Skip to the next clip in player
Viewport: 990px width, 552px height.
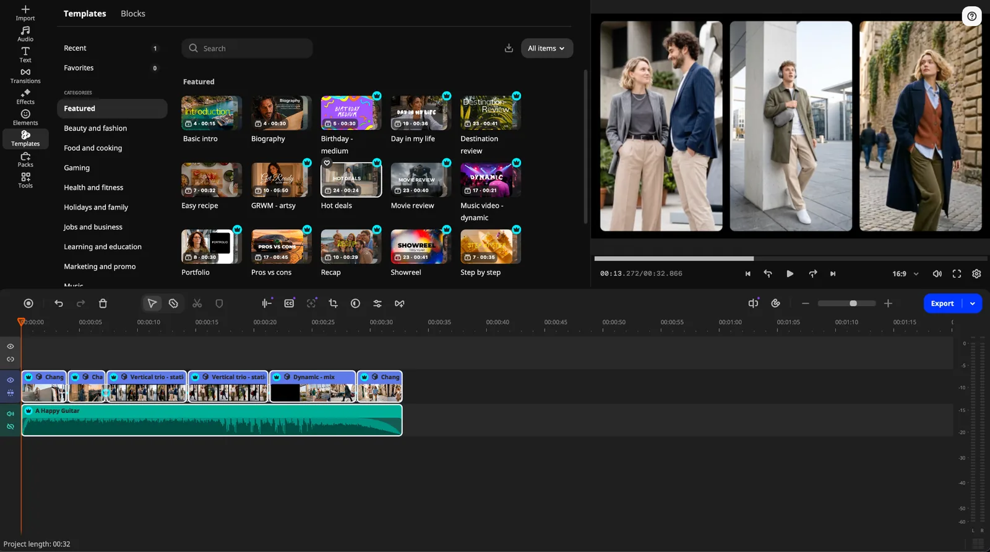click(833, 274)
